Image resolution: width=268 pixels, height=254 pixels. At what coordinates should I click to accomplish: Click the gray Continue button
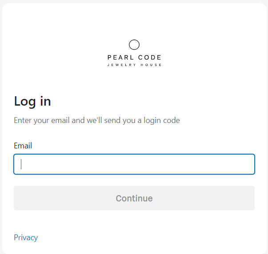[134, 198]
